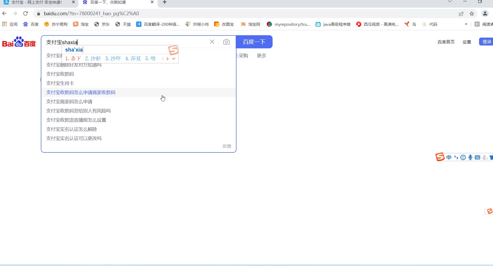Open the 代码 bookmark
The height and width of the screenshot is (266, 493).
[x=430, y=24]
